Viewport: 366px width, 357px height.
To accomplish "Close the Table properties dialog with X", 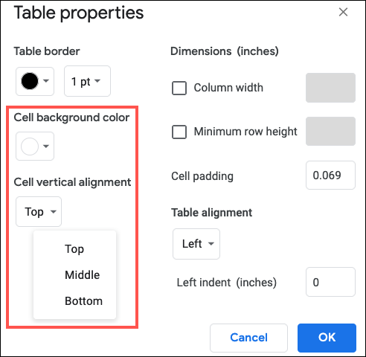I will tap(343, 12).
